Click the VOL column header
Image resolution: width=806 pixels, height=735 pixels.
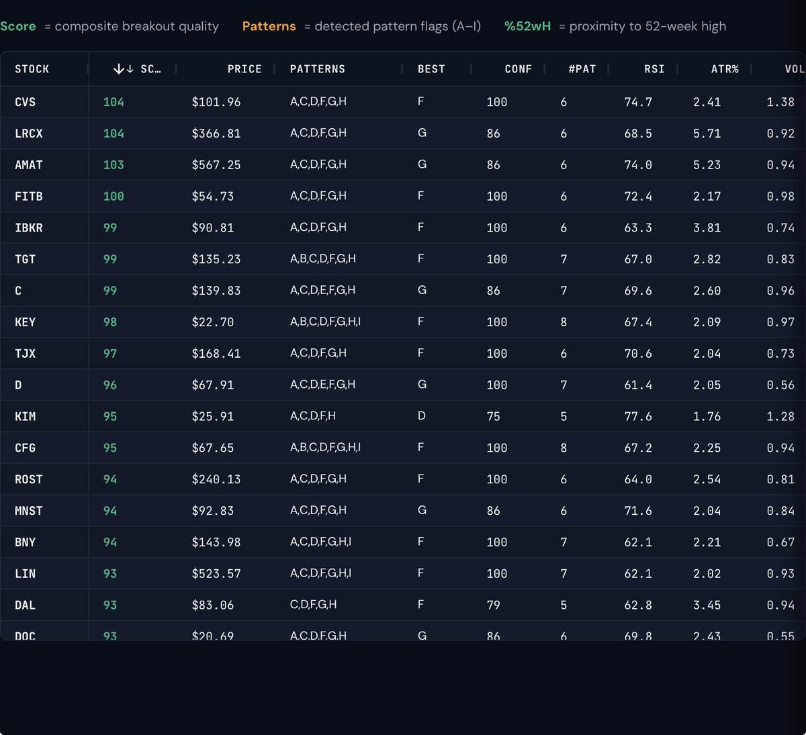(794, 69)
